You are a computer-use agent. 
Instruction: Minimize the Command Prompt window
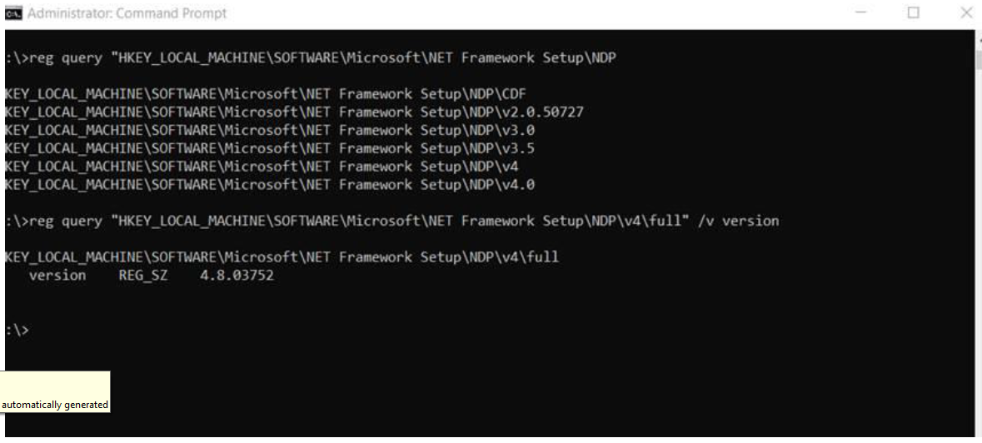pos(860,12)
